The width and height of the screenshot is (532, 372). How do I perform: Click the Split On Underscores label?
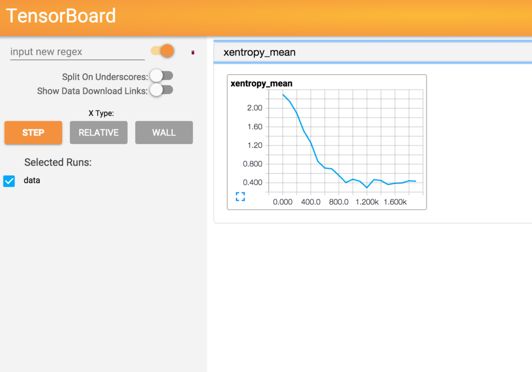pos(105,77)
